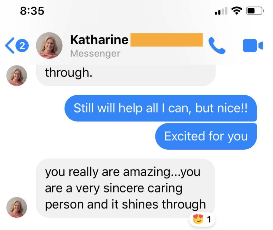Screen dimensions: 273x230
Task: Select the 'Excited for you' message bubble
Action: click(x=206, y=136)
